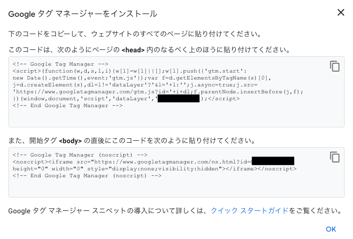
Task: Copy the head snippet with the copy icon
Action: click(x=335, y=66)
